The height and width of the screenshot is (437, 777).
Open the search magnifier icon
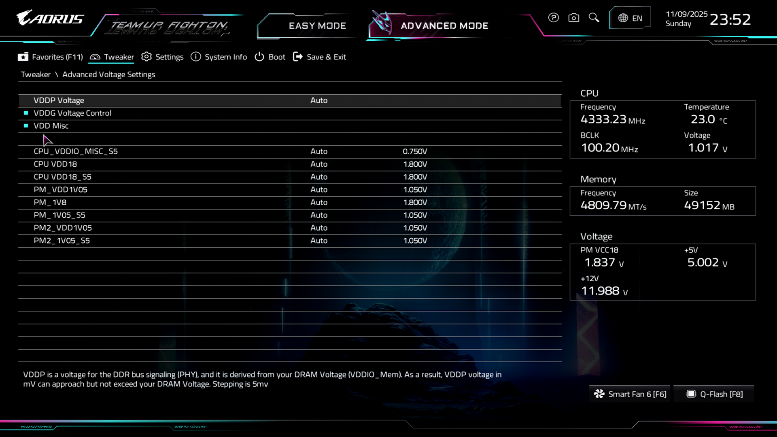(594, 18)
